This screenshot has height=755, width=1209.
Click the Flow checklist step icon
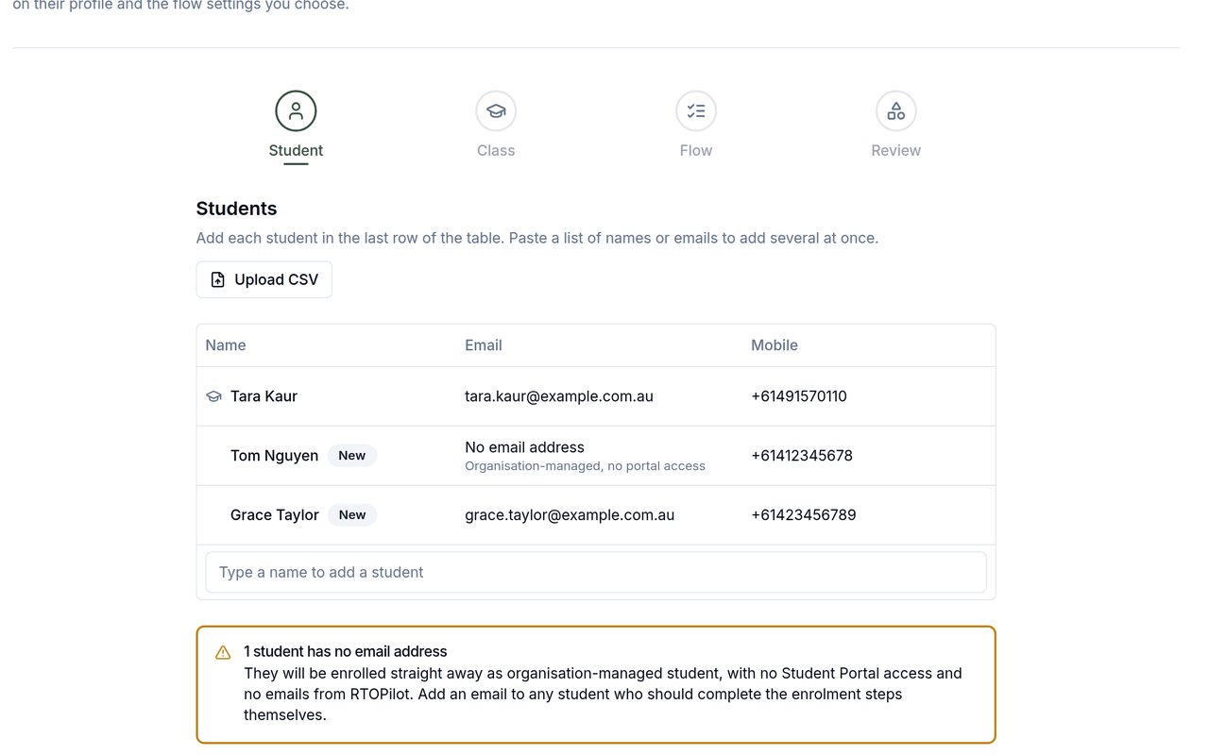click(x=696, y=111)
